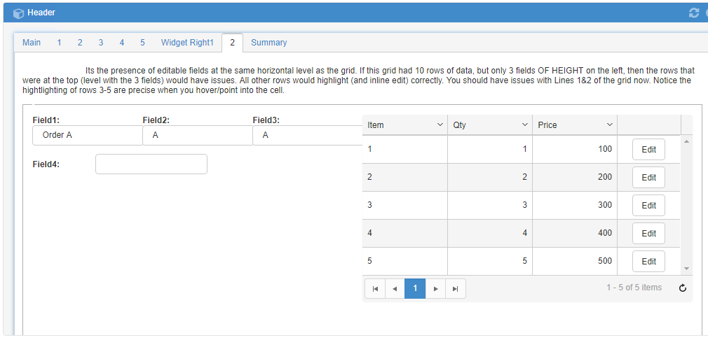
Task: Click the Qty cell in row 2
Action: (490, 177)
